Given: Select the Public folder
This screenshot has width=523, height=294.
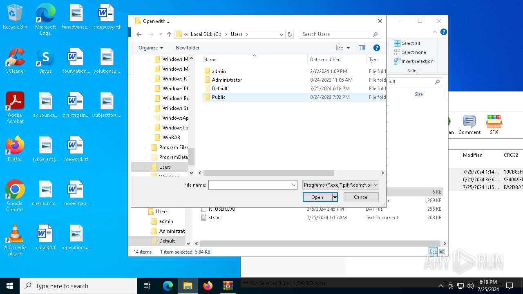Looking at the screenshot, I should coord(219,97).
